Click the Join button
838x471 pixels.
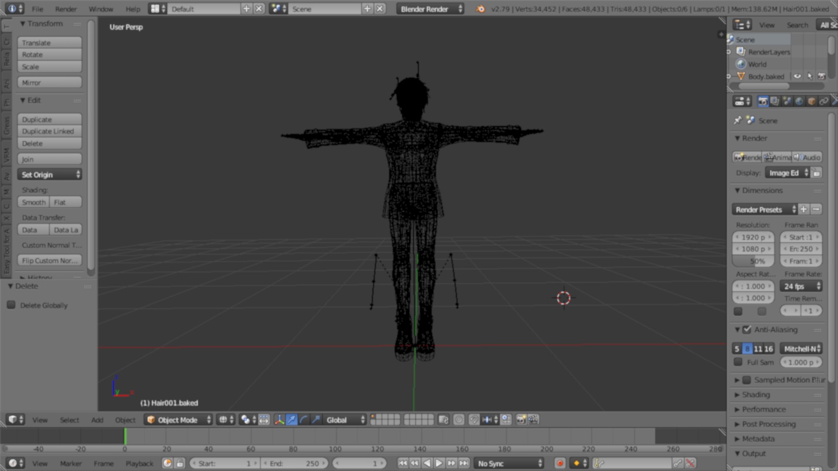(x=50, y=159)
